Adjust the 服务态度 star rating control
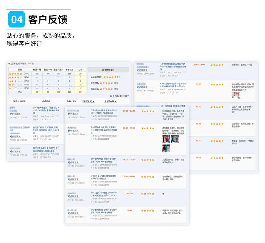The height and width of the screenshot is (243, 265). 107,83
